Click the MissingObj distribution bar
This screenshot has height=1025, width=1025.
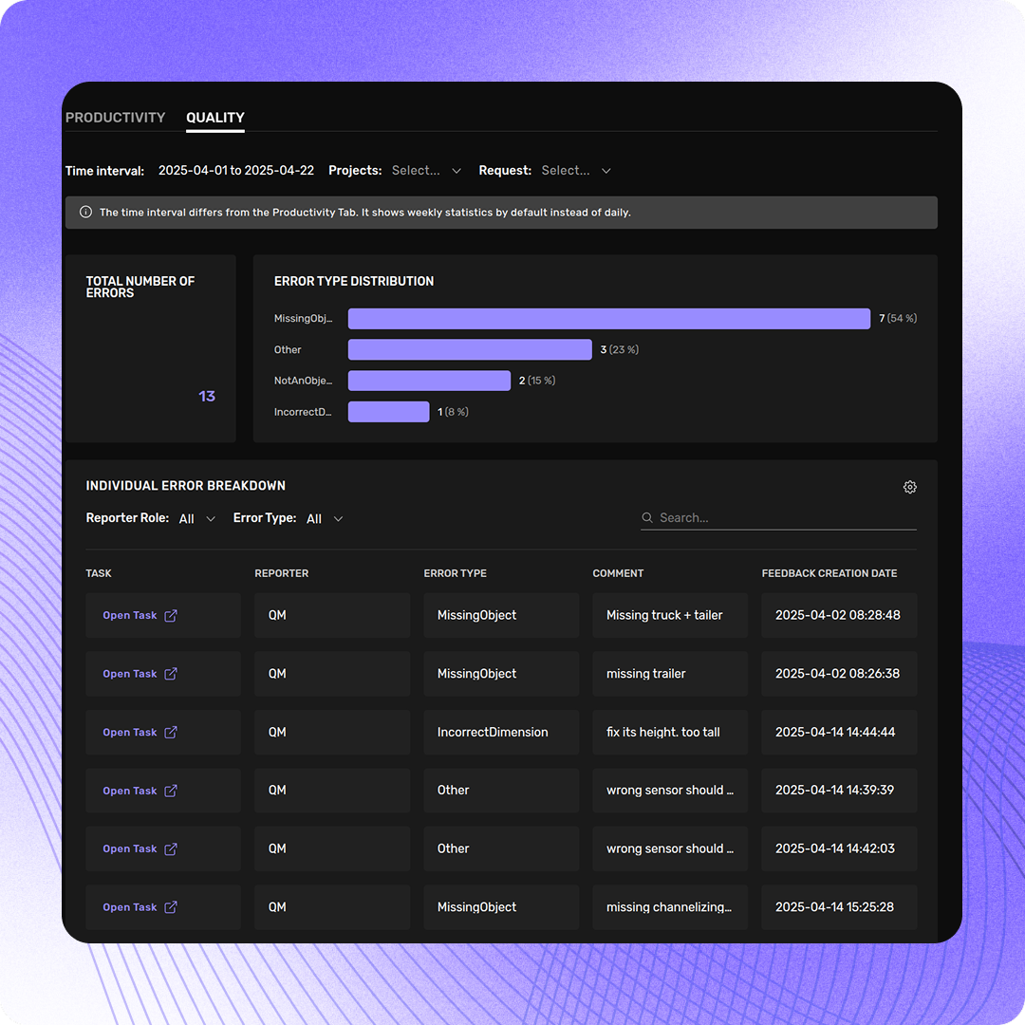607,318
